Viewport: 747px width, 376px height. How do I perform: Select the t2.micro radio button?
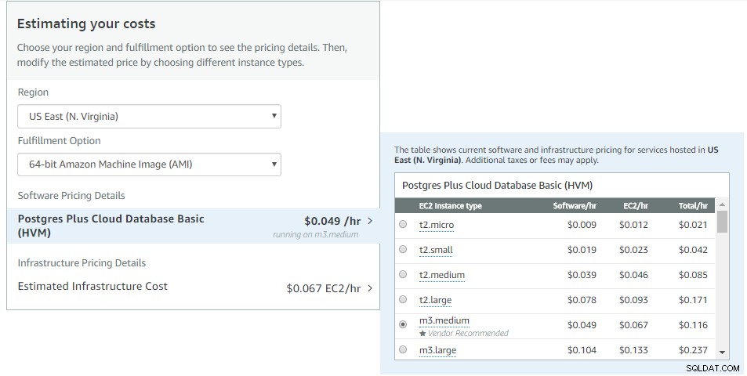point(403,224)
